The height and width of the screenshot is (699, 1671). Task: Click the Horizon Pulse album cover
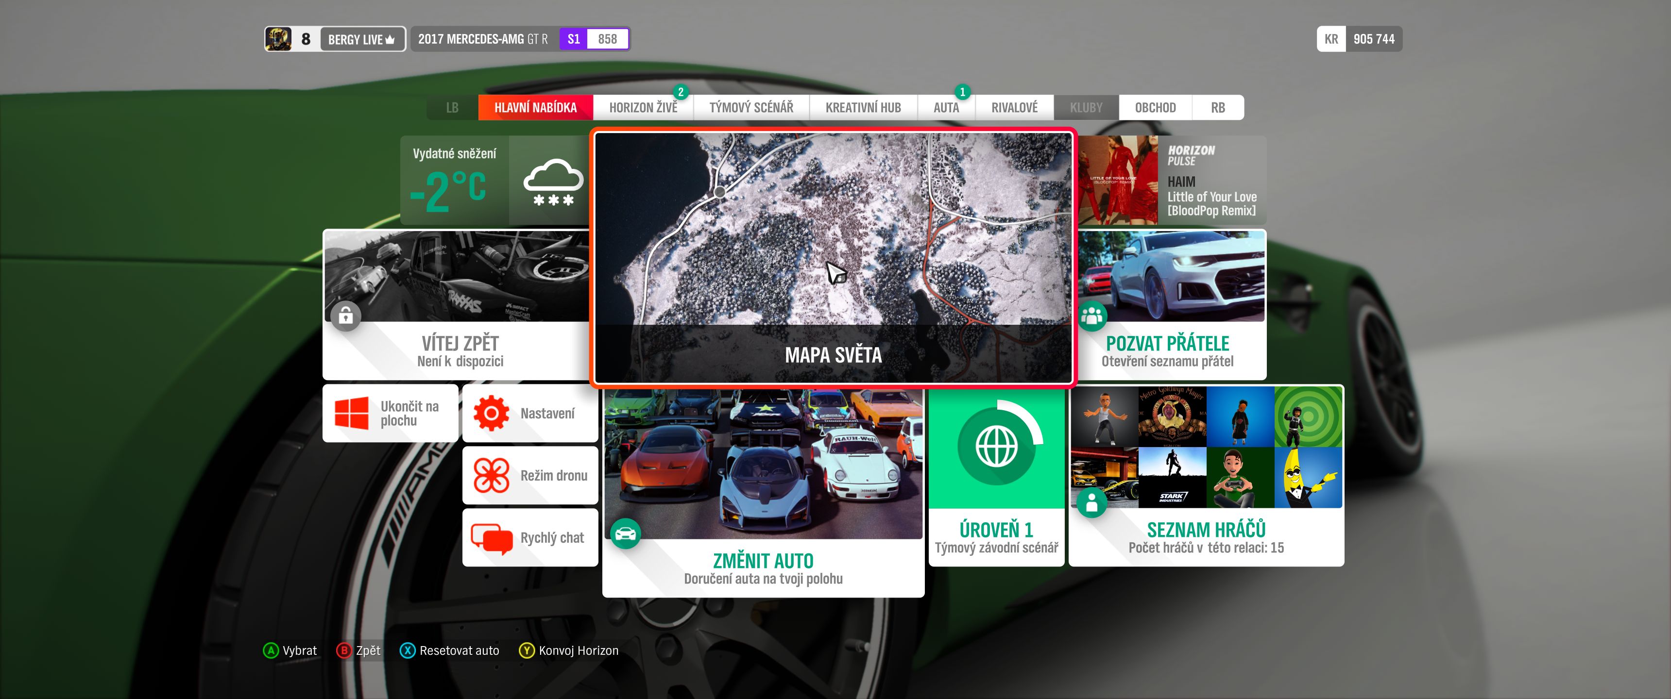1118,180
